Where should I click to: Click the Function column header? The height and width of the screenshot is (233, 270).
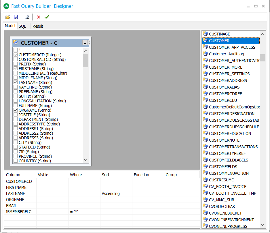tap(148, 175)
